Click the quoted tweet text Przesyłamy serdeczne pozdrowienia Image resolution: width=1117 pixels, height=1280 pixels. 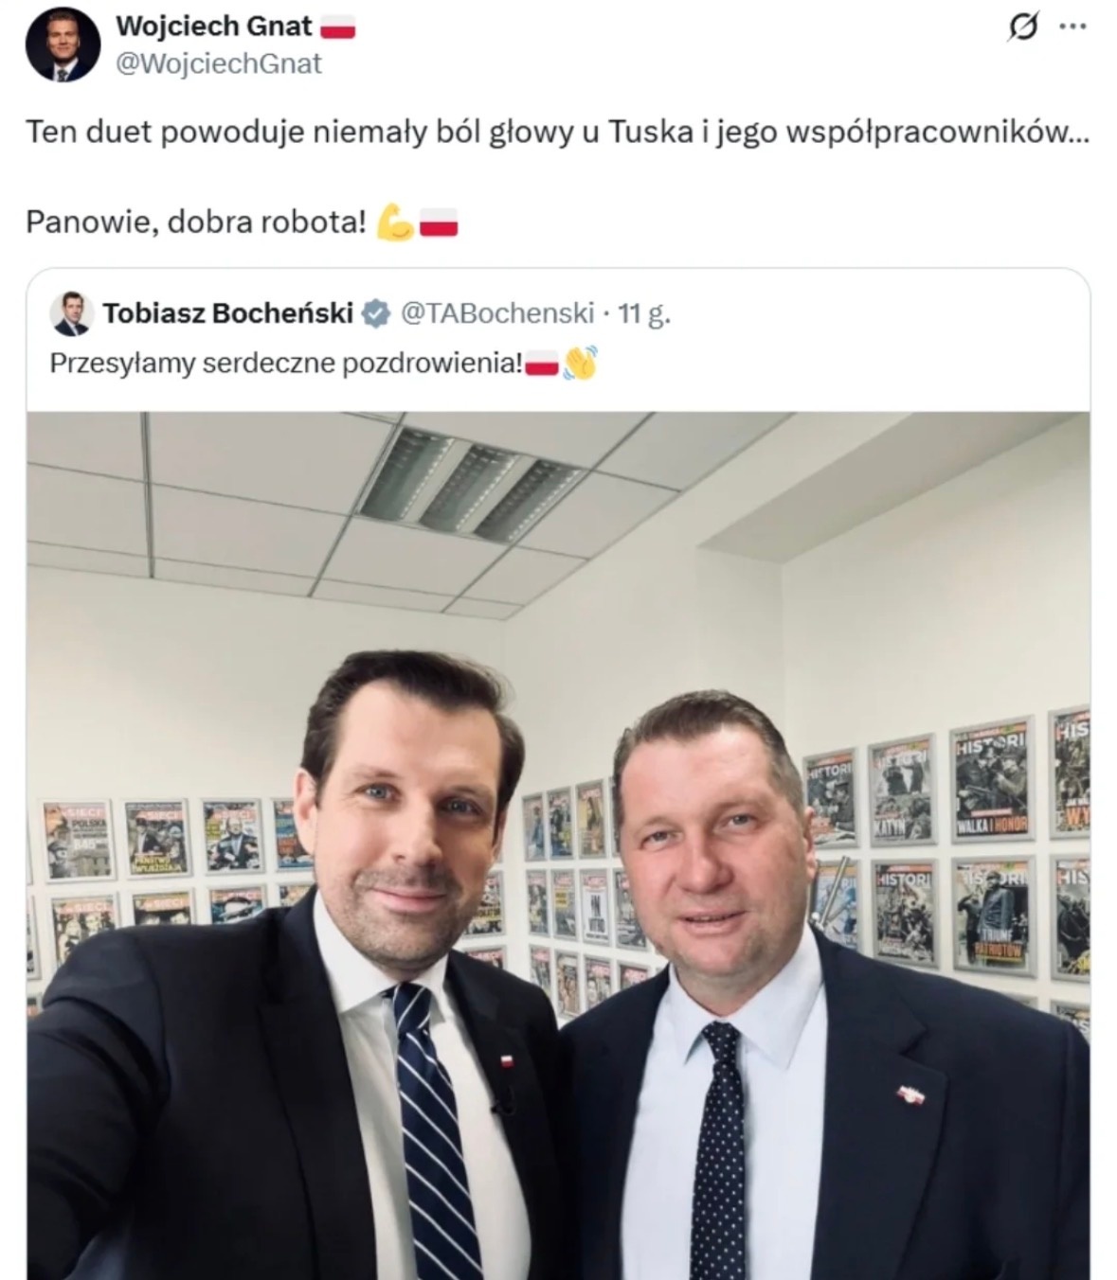point(286,364)
